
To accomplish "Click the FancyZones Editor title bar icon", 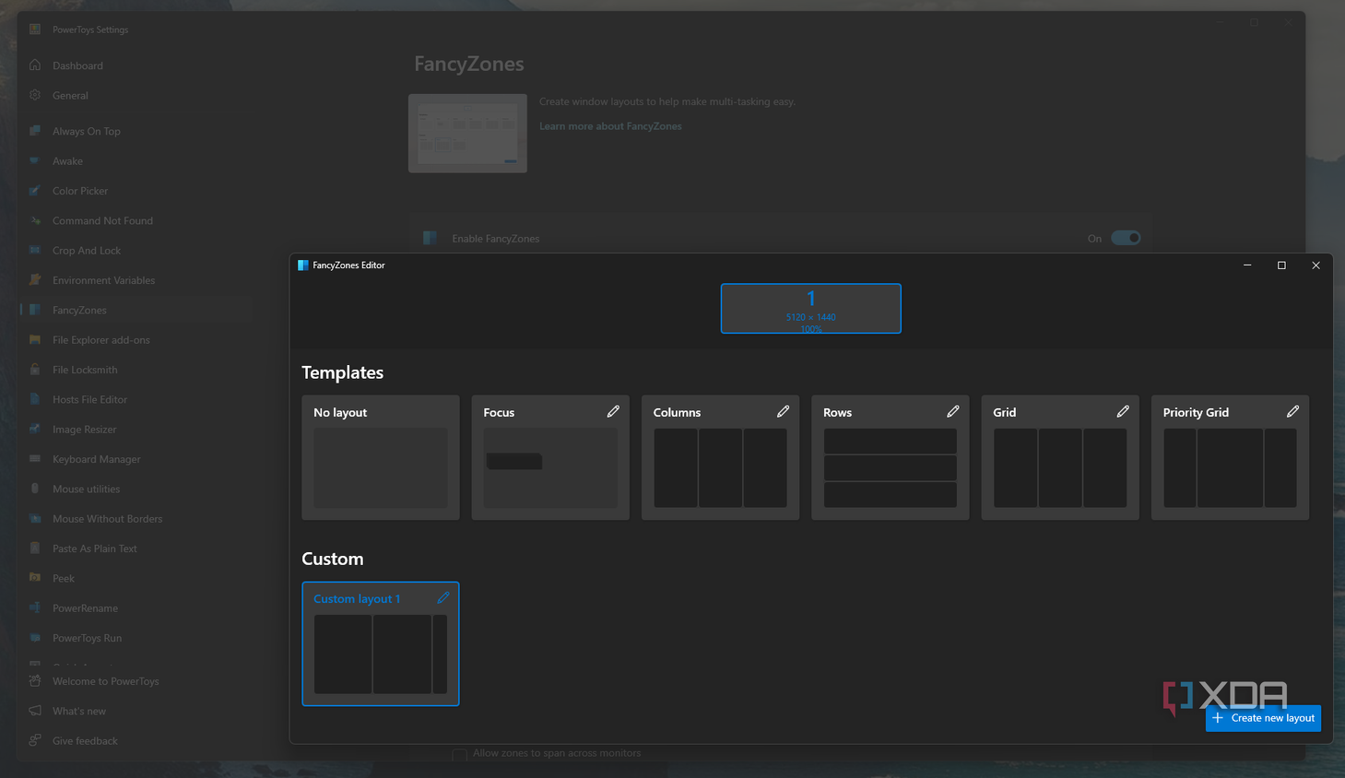I will coord(303,265).
